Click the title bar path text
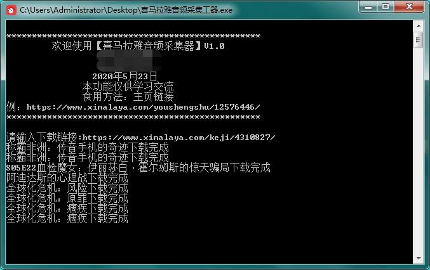This screenshot has height=270, width=430. (126, 10)
